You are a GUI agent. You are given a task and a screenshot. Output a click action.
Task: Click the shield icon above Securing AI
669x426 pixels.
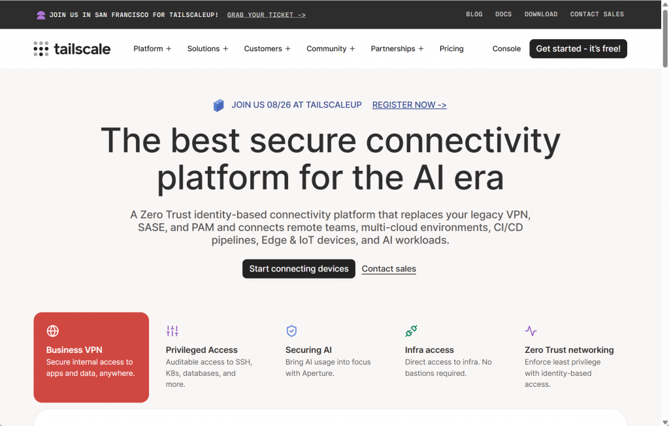pyautogui.click(x=291, y=331)
